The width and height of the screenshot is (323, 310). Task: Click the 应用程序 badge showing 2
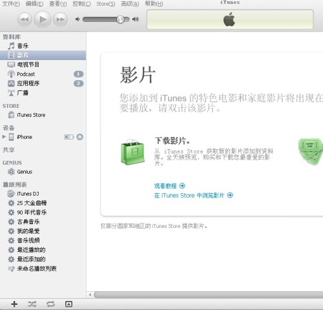click(78, 83)
